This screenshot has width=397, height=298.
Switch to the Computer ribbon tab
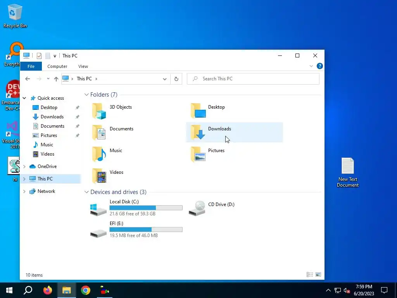click(57, 66)
